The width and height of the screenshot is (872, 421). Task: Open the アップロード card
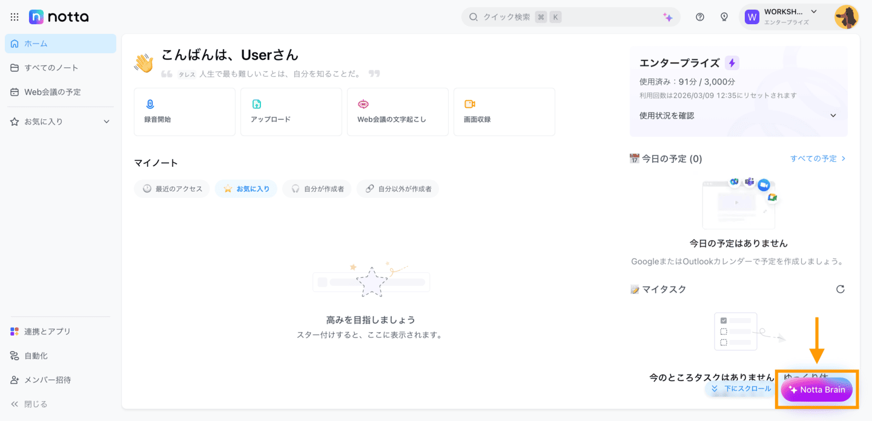[291, 112]
